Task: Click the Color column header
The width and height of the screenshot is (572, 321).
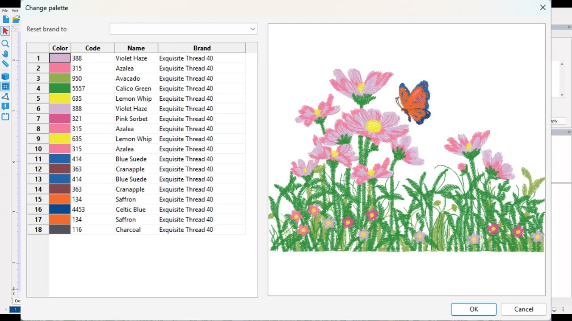Action: pos(60,48)
